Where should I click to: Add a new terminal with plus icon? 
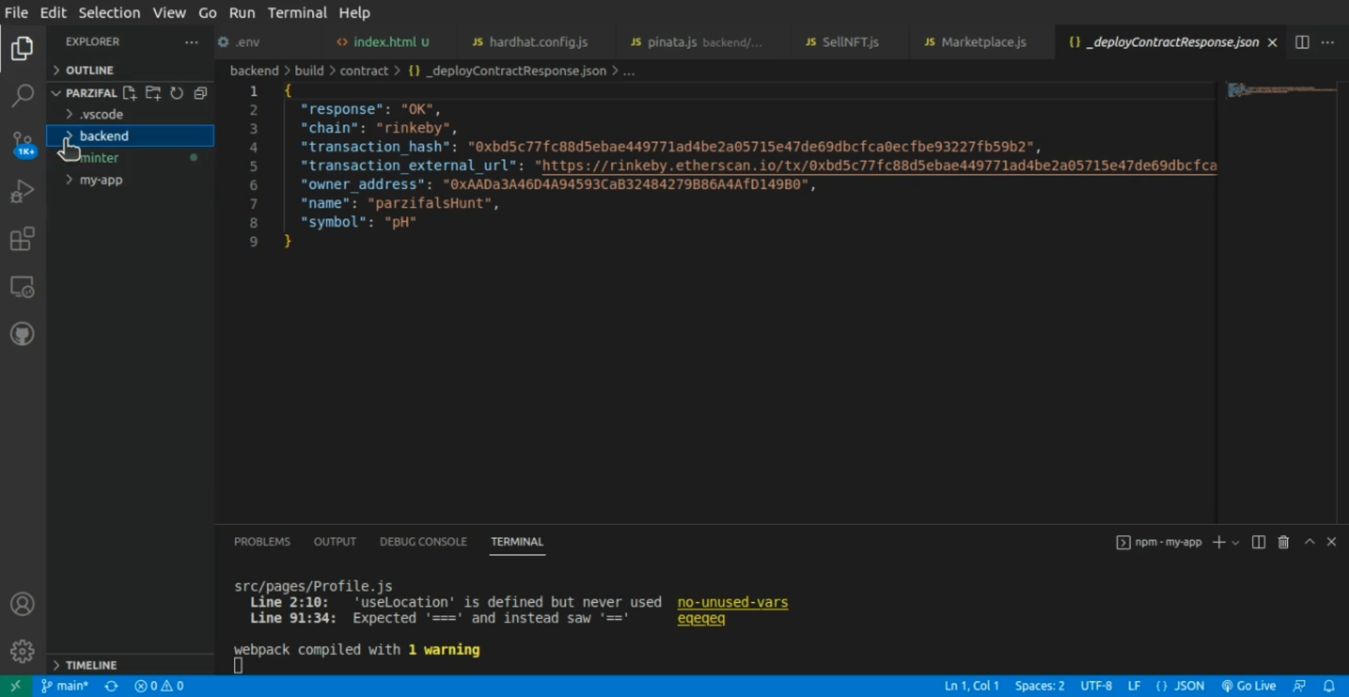pyautogui.click(x=1219, y=542)
